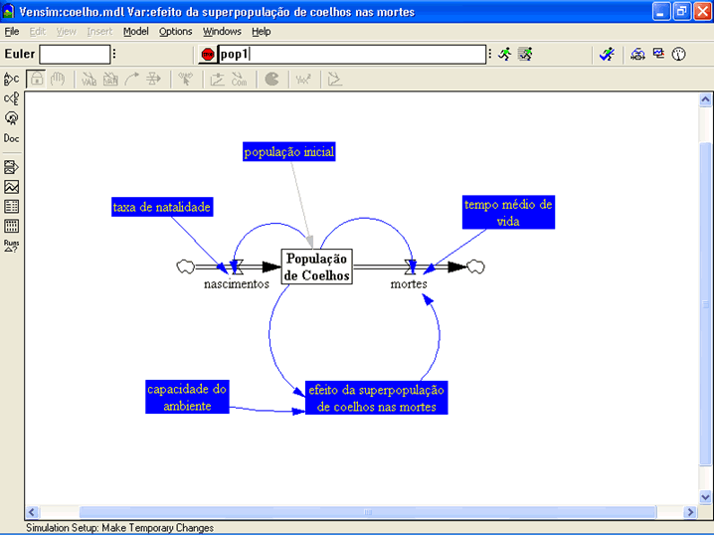This screenshot has height=536, width=715.
Task: Click the Euler time step field
Action: pyautogui.click(x=75, y=55)
